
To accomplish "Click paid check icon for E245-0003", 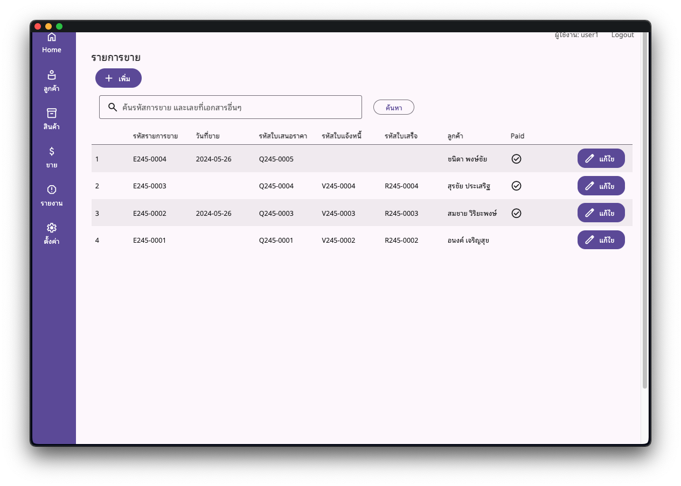I will tap(516, 186).
